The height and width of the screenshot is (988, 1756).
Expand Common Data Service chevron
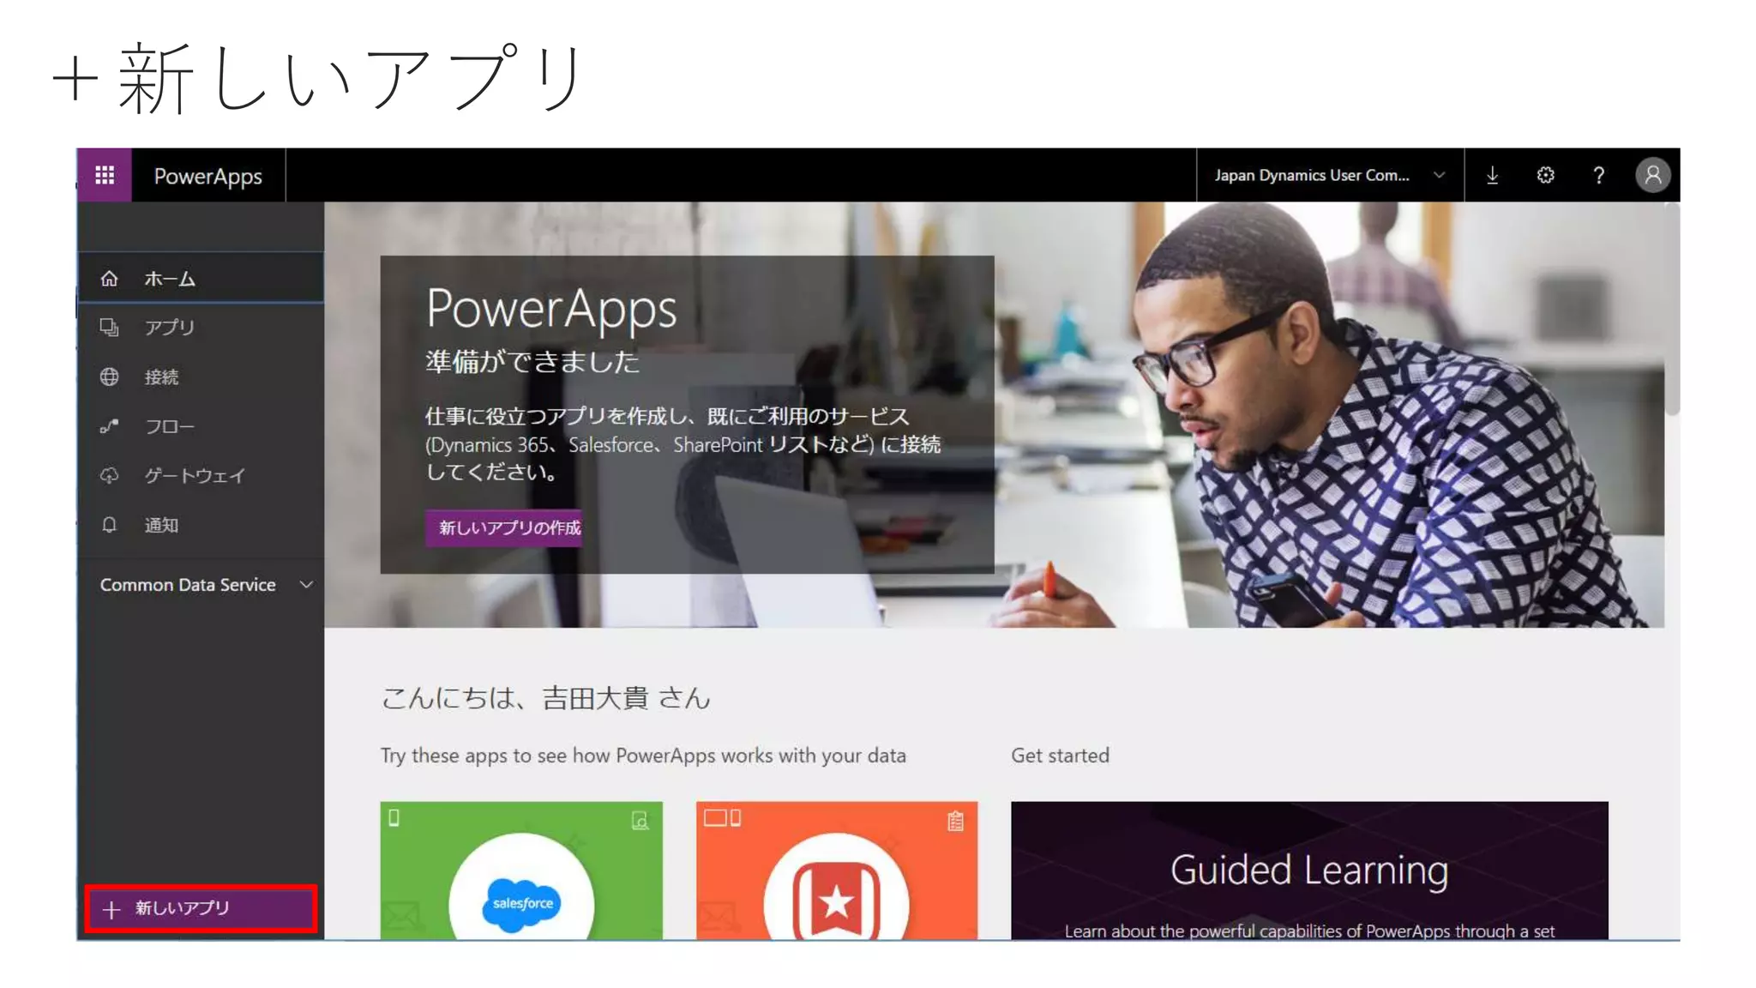(306, 585)
